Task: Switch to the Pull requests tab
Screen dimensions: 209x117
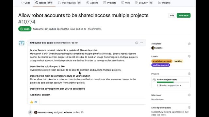Action: 70,3
